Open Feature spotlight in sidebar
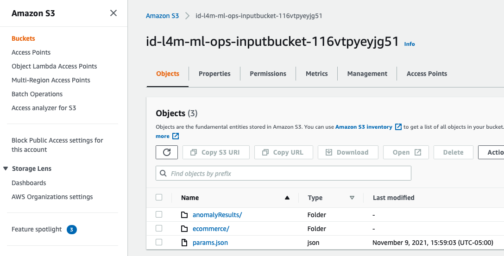This screenshot has height=256, width=504. tap(37, 229)
